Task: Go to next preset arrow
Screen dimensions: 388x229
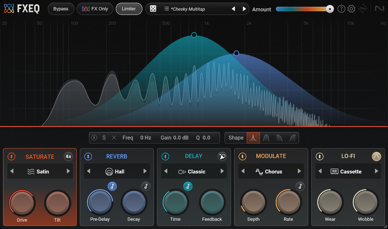Action: point(244,9)
